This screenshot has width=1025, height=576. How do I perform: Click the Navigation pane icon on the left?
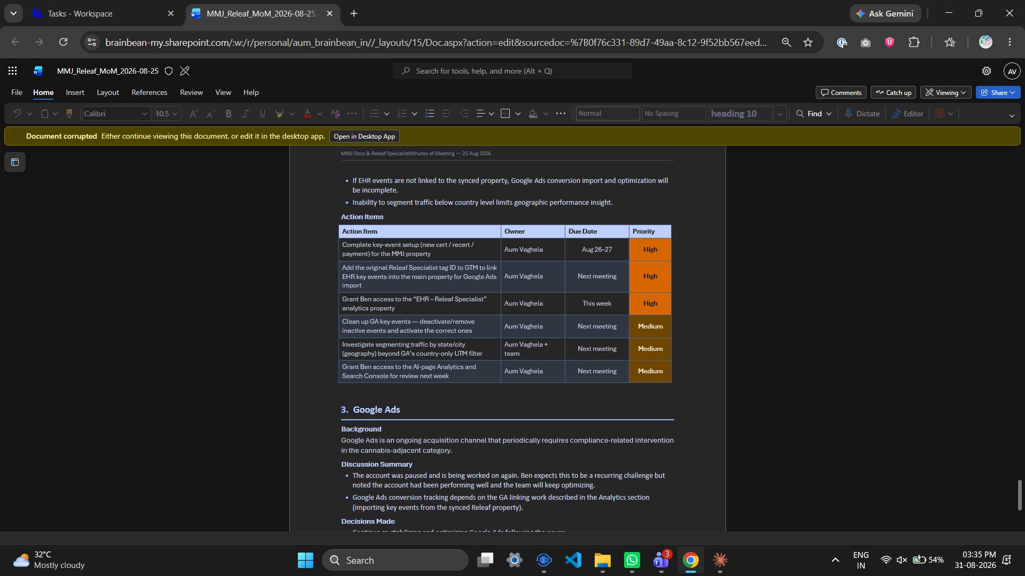pyautogui.click(x=15, y=162)
